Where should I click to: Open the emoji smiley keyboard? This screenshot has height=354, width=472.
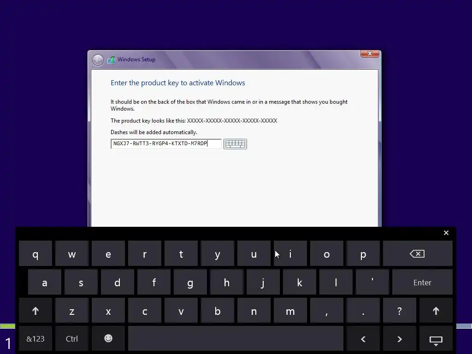pyautogui.click(x=108, y=339)
